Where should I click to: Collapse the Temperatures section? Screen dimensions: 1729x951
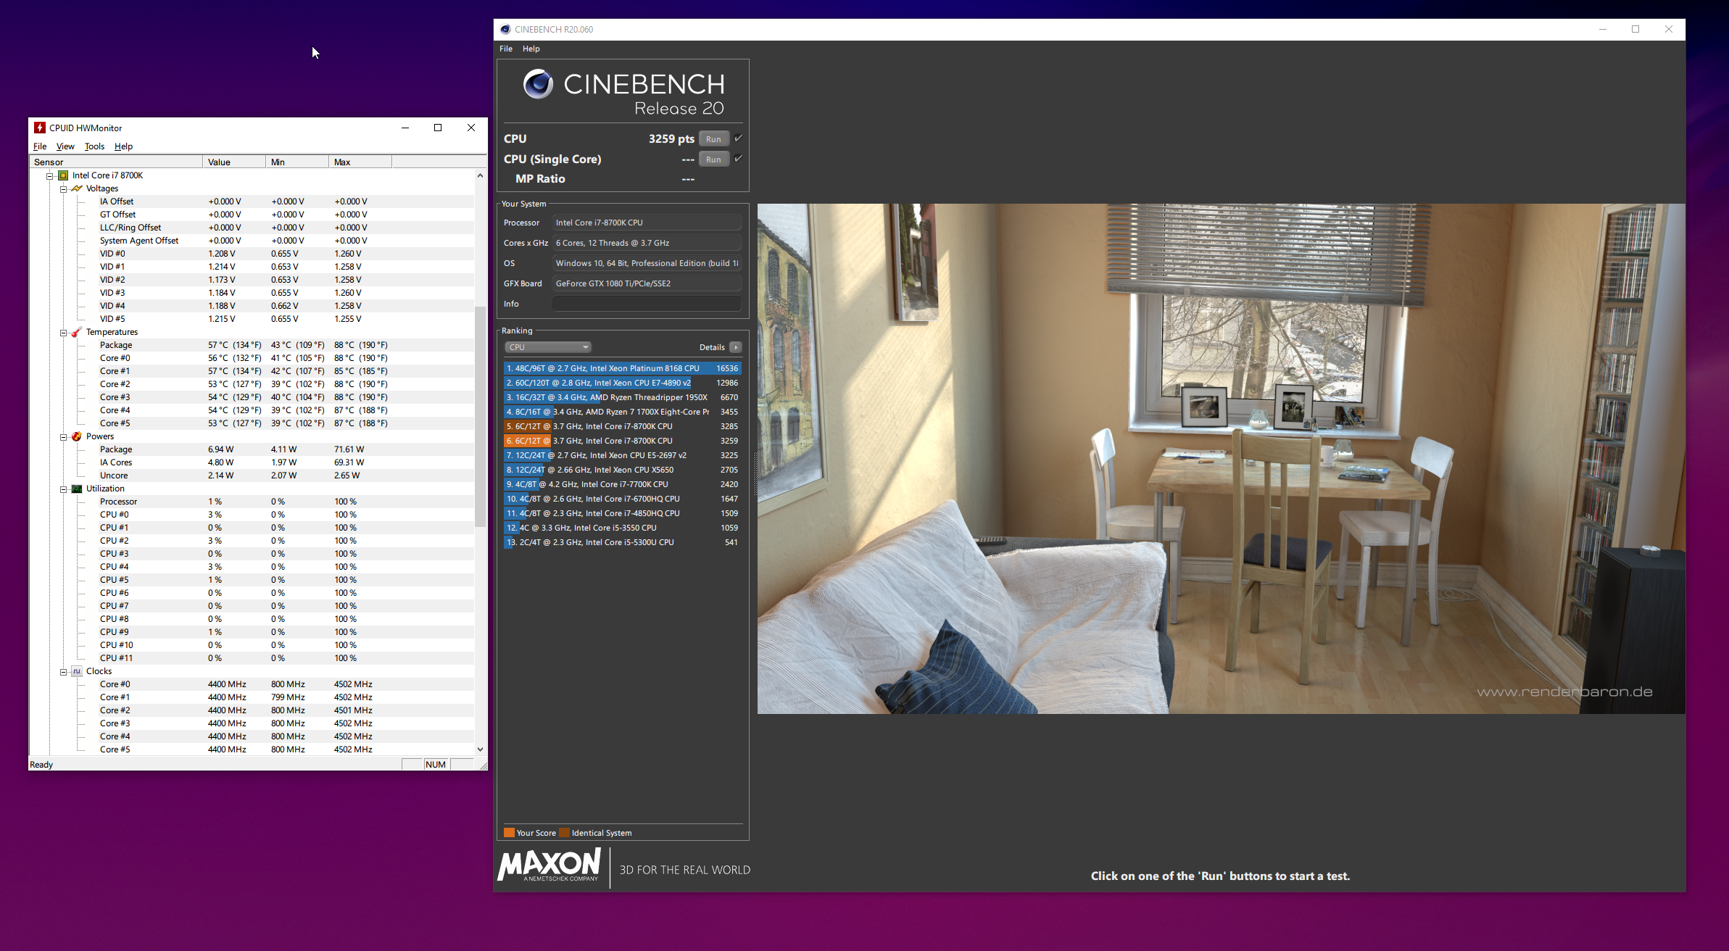click(x=64, y=333)
